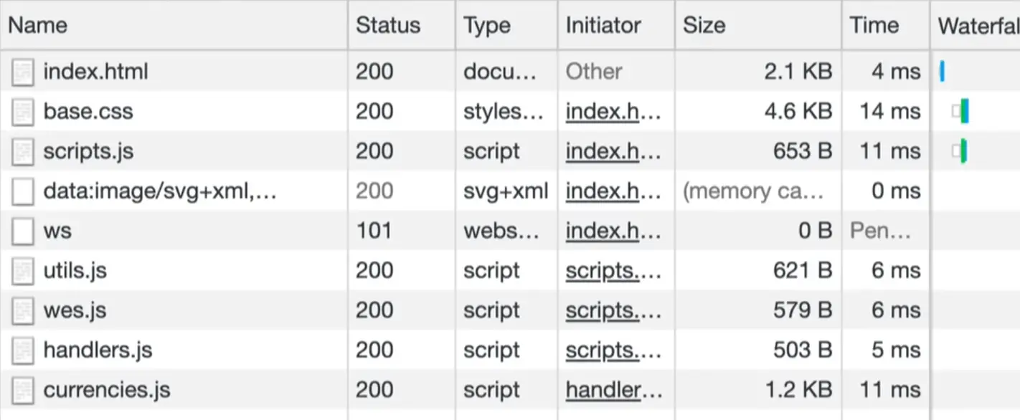Click the scripts.js file icon
Image resolution: width=1020 pixels, height=420 pixels.
click(23, 152)
